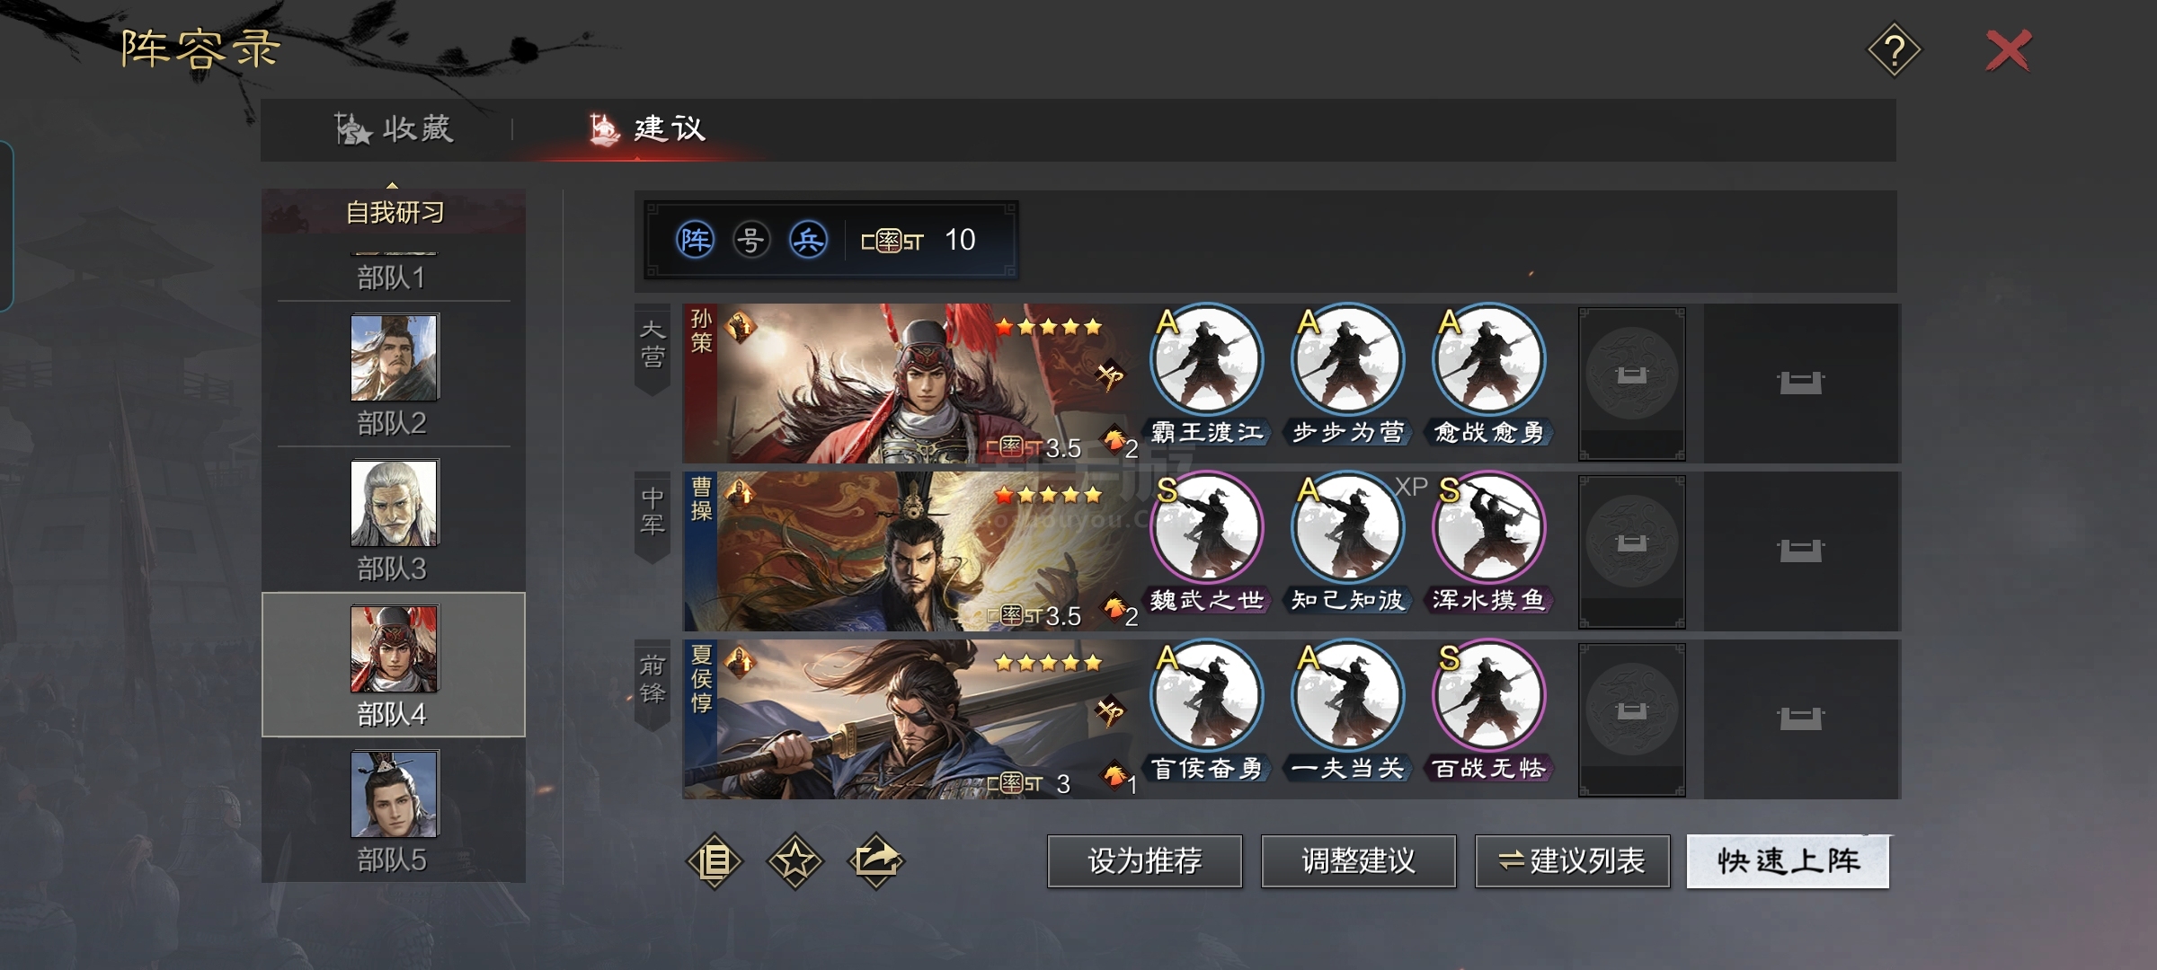Click 曹操's far-right empty slot icon
The image size is (2157, 970).
click(1800, 551)
